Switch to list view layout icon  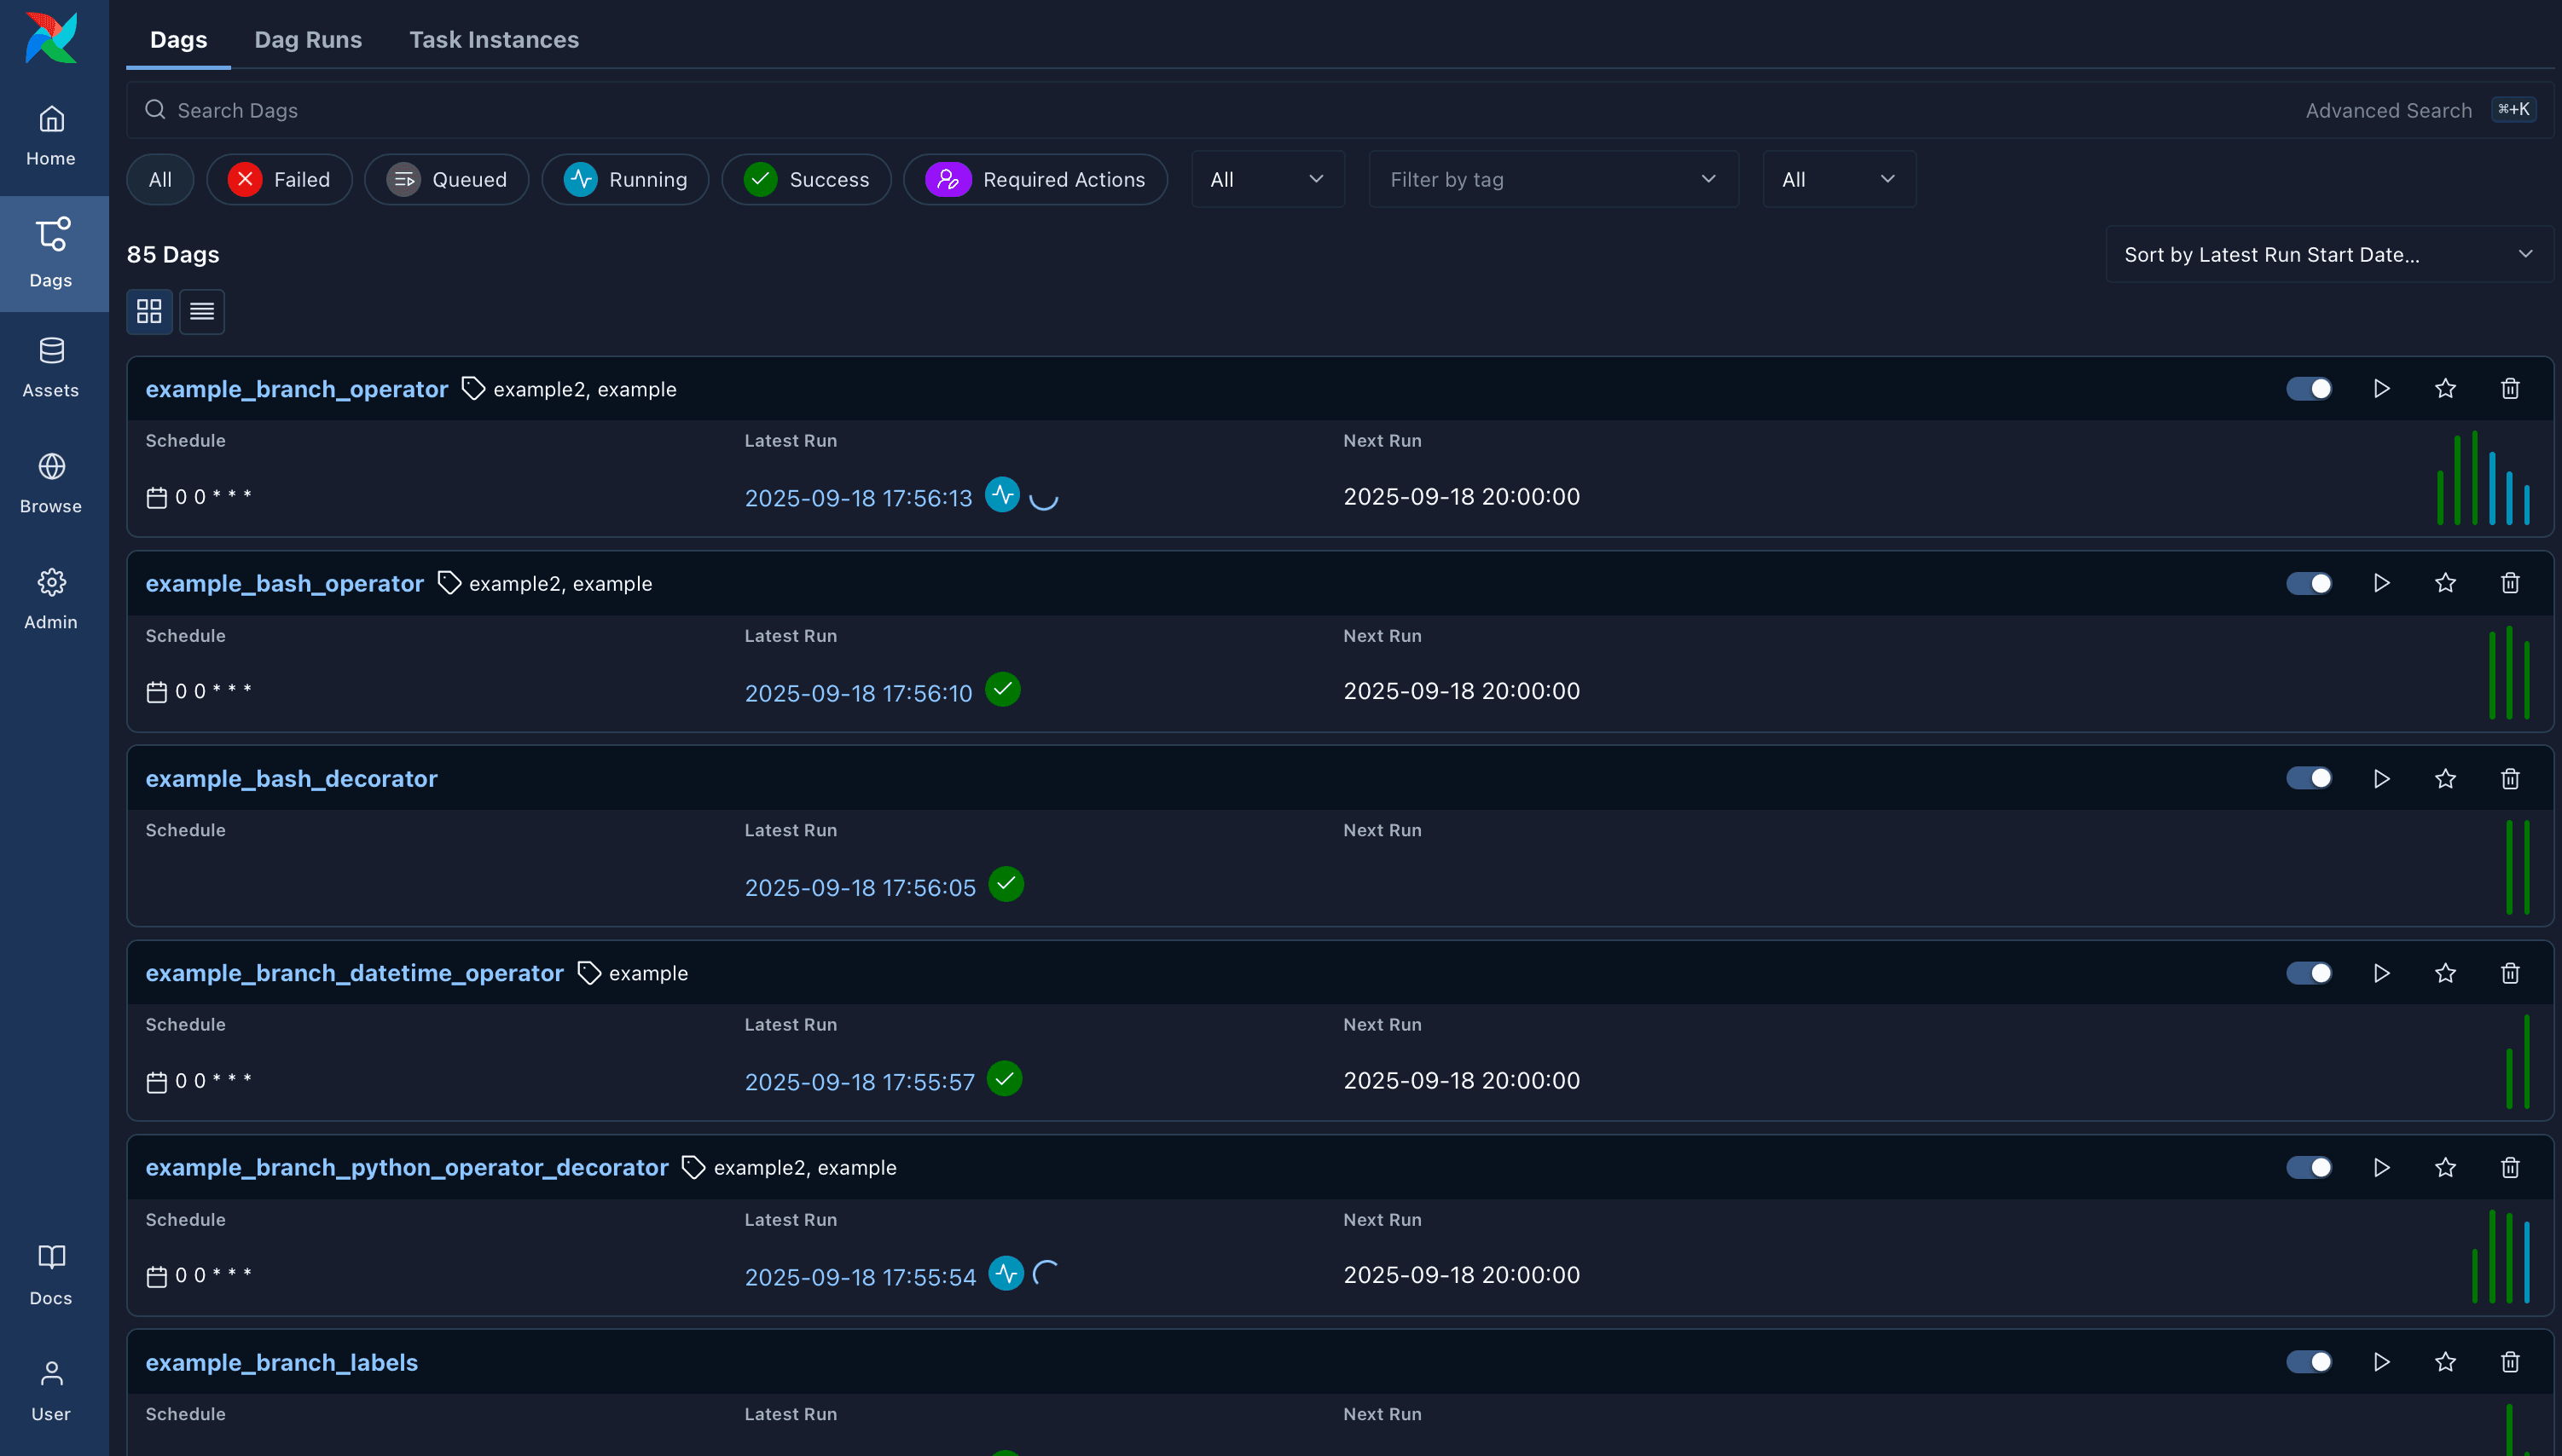coord(202,312)
